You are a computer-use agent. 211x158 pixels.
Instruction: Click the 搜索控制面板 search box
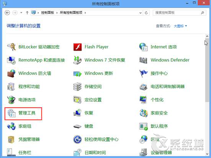tap(179, 13)
